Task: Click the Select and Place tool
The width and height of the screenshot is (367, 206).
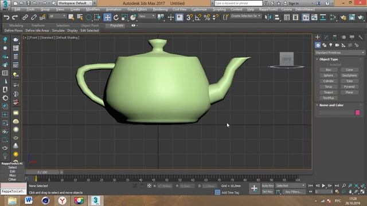Action: click(x=133, y=17)
